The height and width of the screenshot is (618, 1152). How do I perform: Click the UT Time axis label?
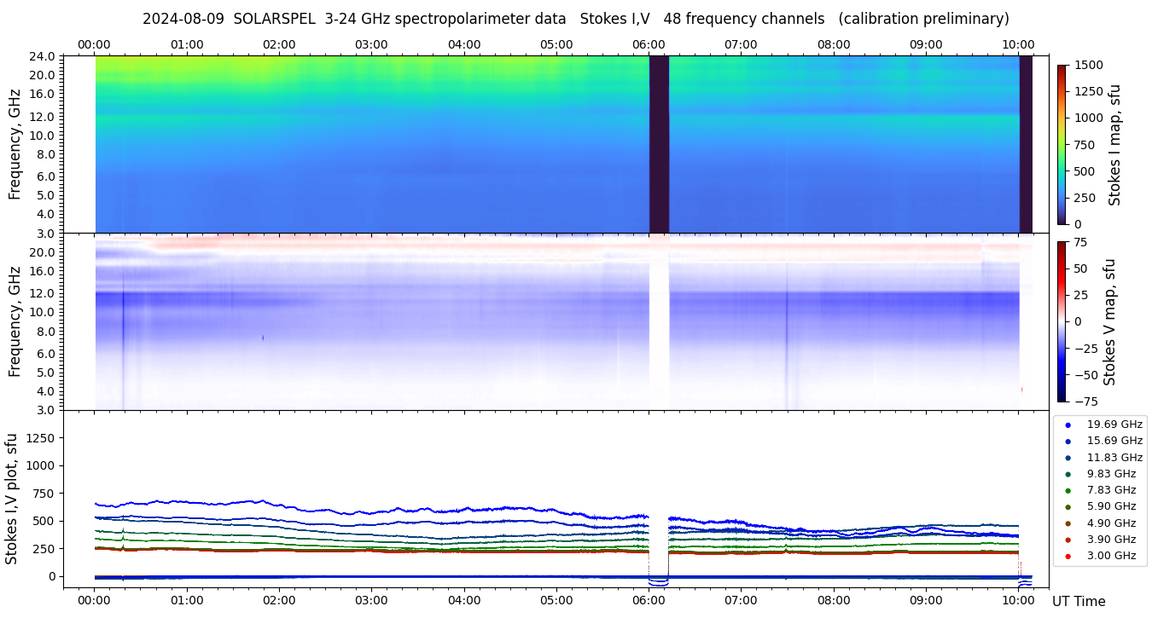click(x=1079, y=601)
